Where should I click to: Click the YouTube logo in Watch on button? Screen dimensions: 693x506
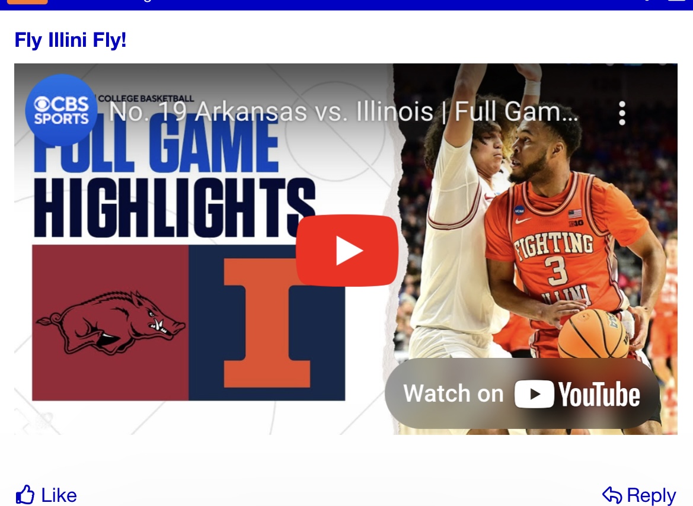point(577,394)
